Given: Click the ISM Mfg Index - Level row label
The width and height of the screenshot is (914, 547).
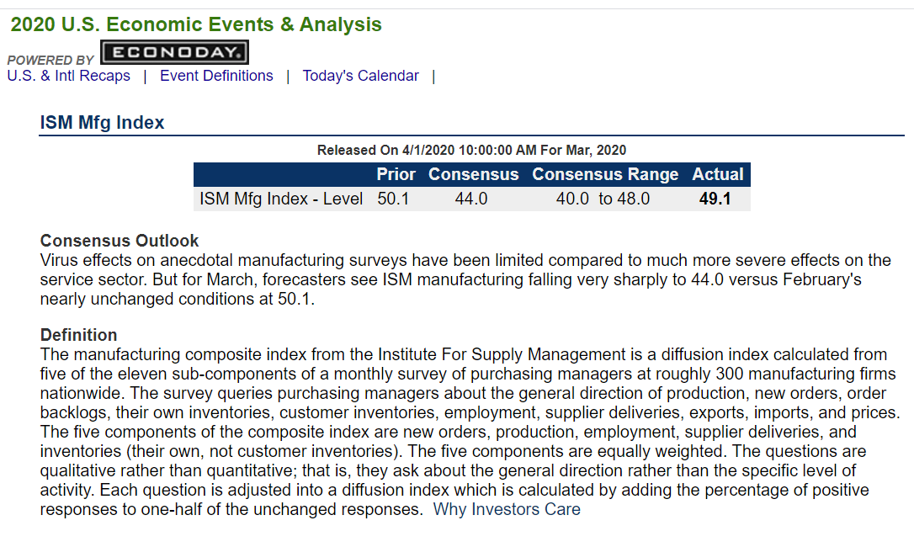Looking at the screenshot, I should (281, 199).
